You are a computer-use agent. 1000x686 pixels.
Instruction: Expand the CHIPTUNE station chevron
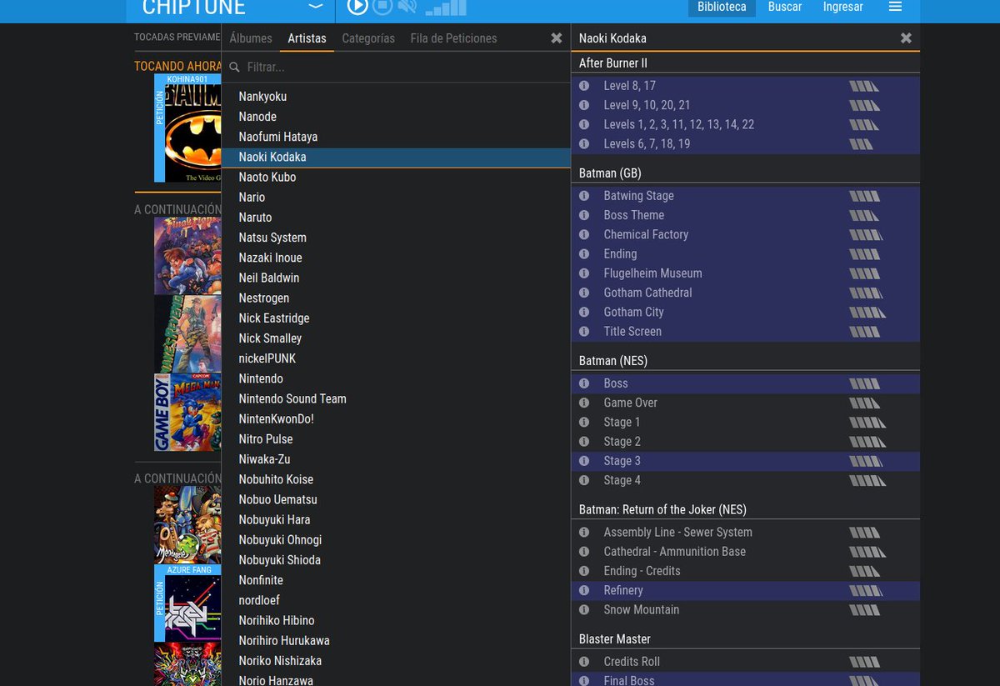click(x=315, y=7)
